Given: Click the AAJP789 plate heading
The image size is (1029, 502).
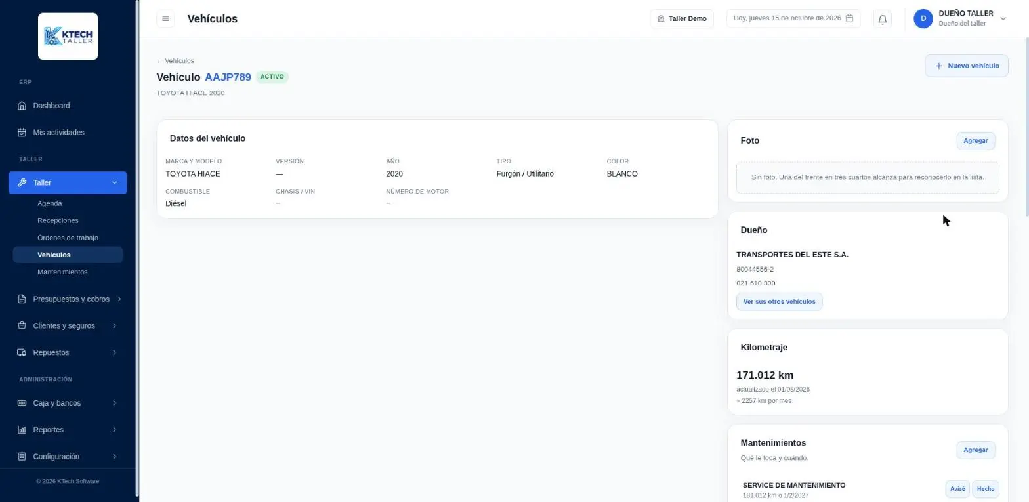Looking at the screenshot, I should pyautogui.click(x=228, y=77).
